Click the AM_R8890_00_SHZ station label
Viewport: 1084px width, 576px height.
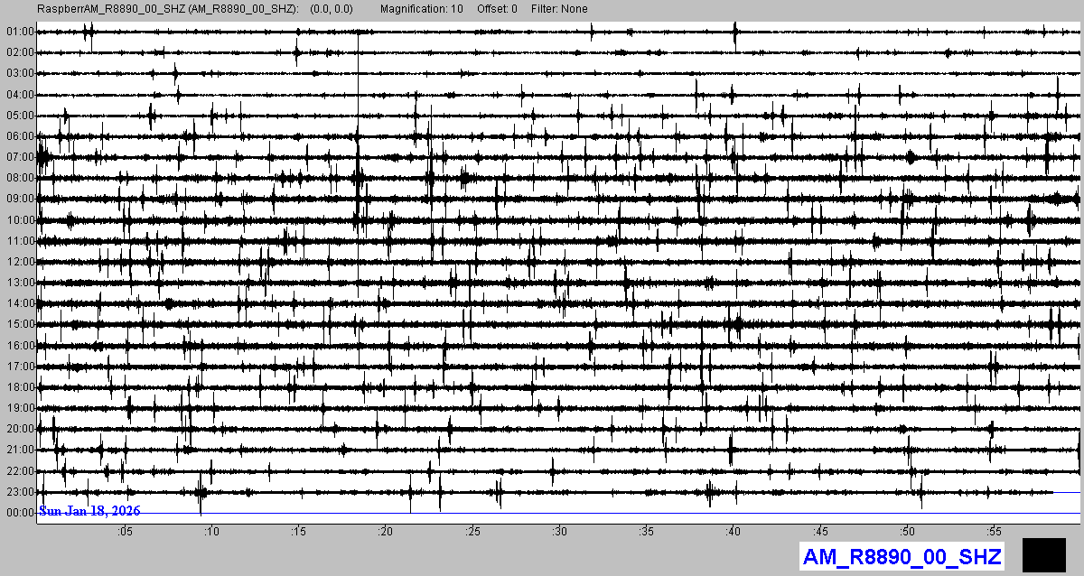point(901,557)
